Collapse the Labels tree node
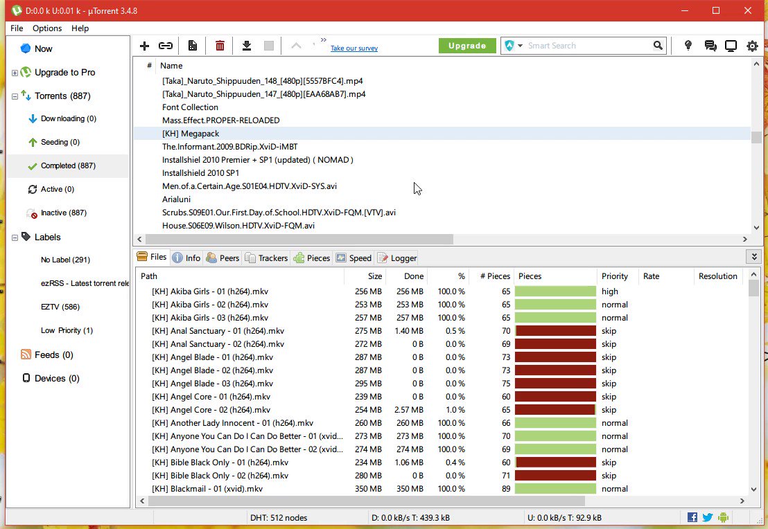 coord(15,237)
